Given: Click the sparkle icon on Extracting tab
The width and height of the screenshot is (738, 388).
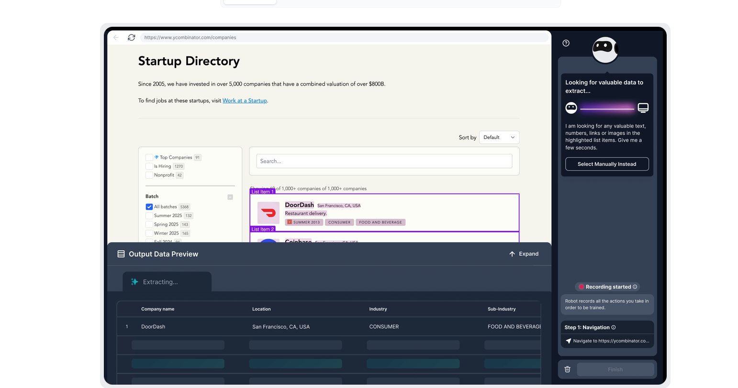Looking at the screenshot, I should [134, 282].
